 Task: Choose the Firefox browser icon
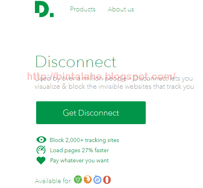[x=88, y=179]
